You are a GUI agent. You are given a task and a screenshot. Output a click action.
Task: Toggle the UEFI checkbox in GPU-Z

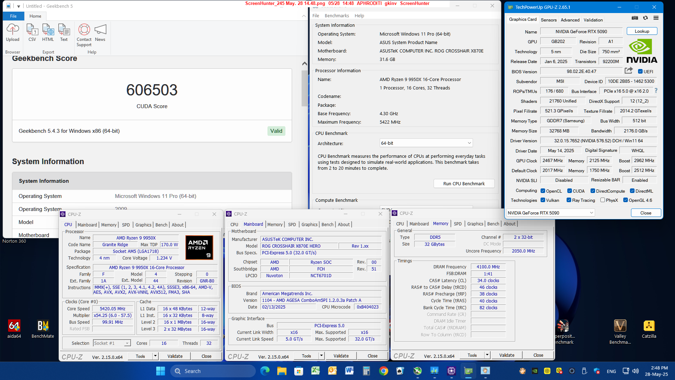(641, 71)
